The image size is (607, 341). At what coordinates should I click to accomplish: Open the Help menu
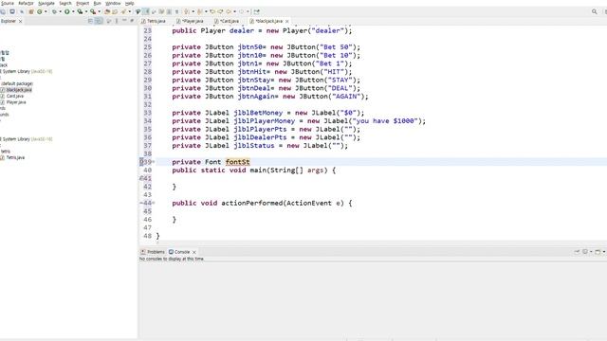coord(129,3)
